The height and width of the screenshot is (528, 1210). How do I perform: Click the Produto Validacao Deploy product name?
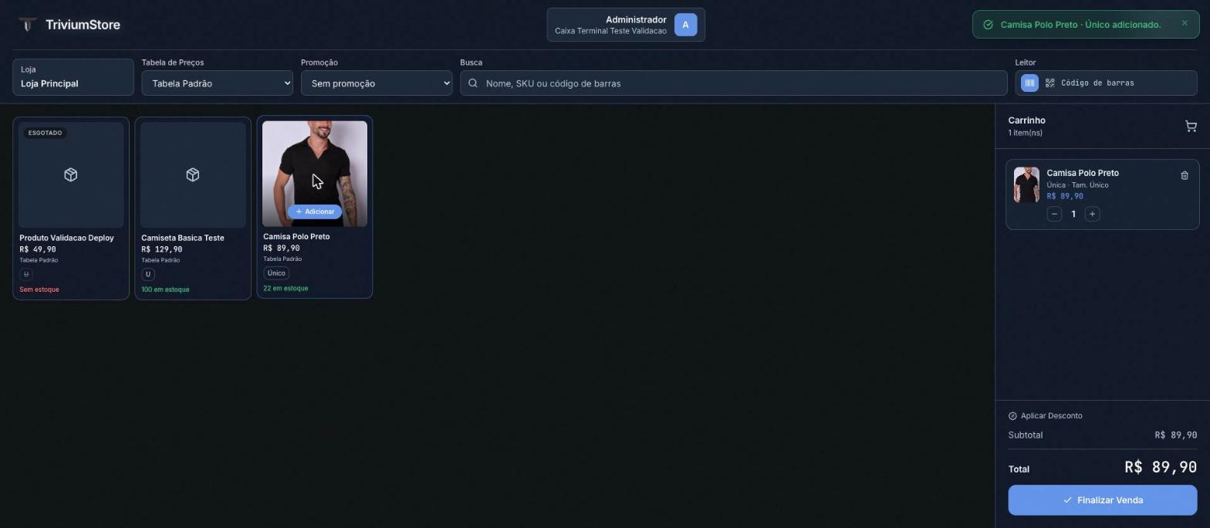[x=66, y=238]
